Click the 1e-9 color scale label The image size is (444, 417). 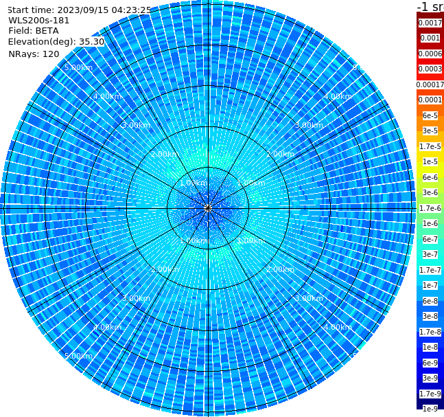430,409
